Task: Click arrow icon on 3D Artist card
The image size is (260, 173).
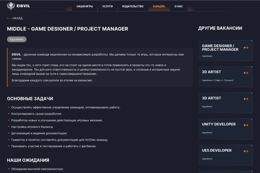Action: (x=246, y=99)
